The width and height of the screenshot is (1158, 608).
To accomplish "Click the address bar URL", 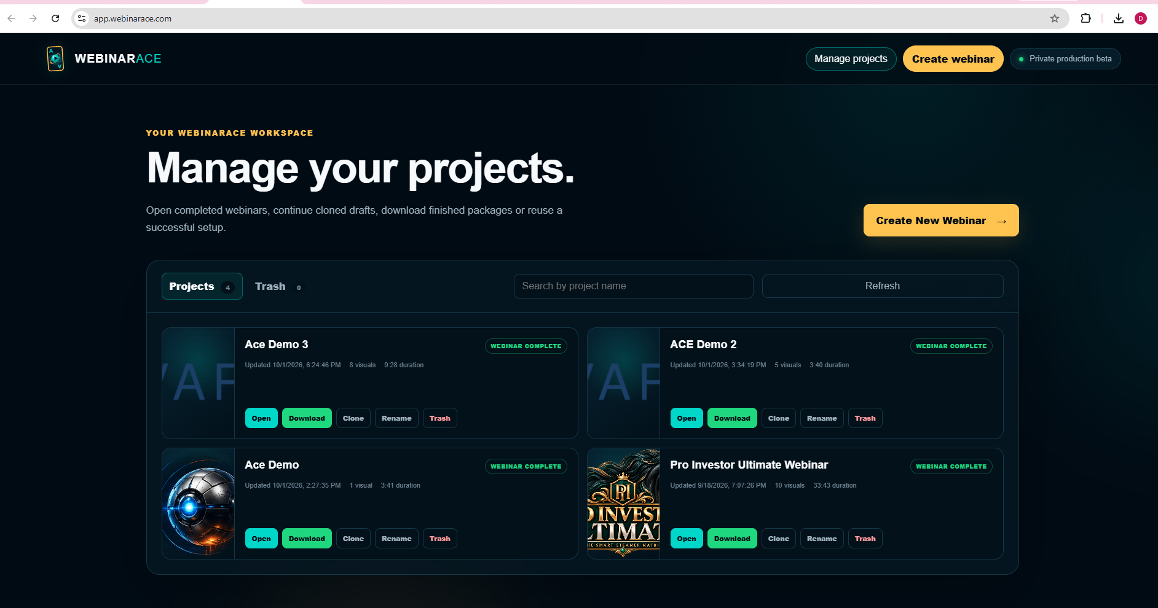I will pos(133,18).
